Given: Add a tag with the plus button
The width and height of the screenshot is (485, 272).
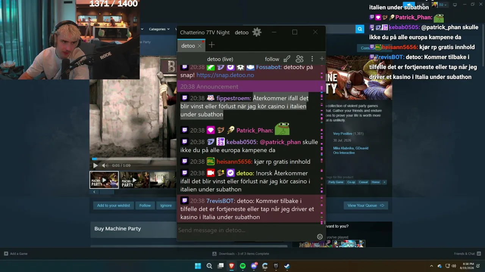Looking at the screenshot, I should (x=384, y=182).
